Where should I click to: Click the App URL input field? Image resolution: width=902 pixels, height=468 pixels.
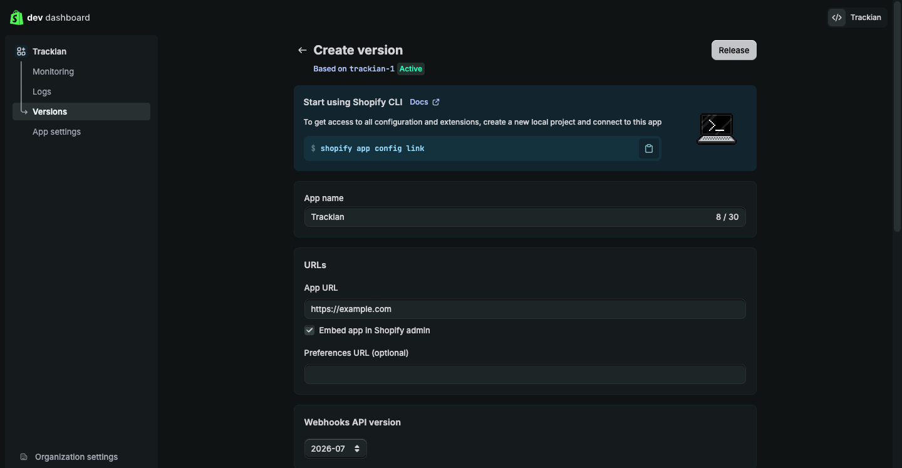click(525, 309)
